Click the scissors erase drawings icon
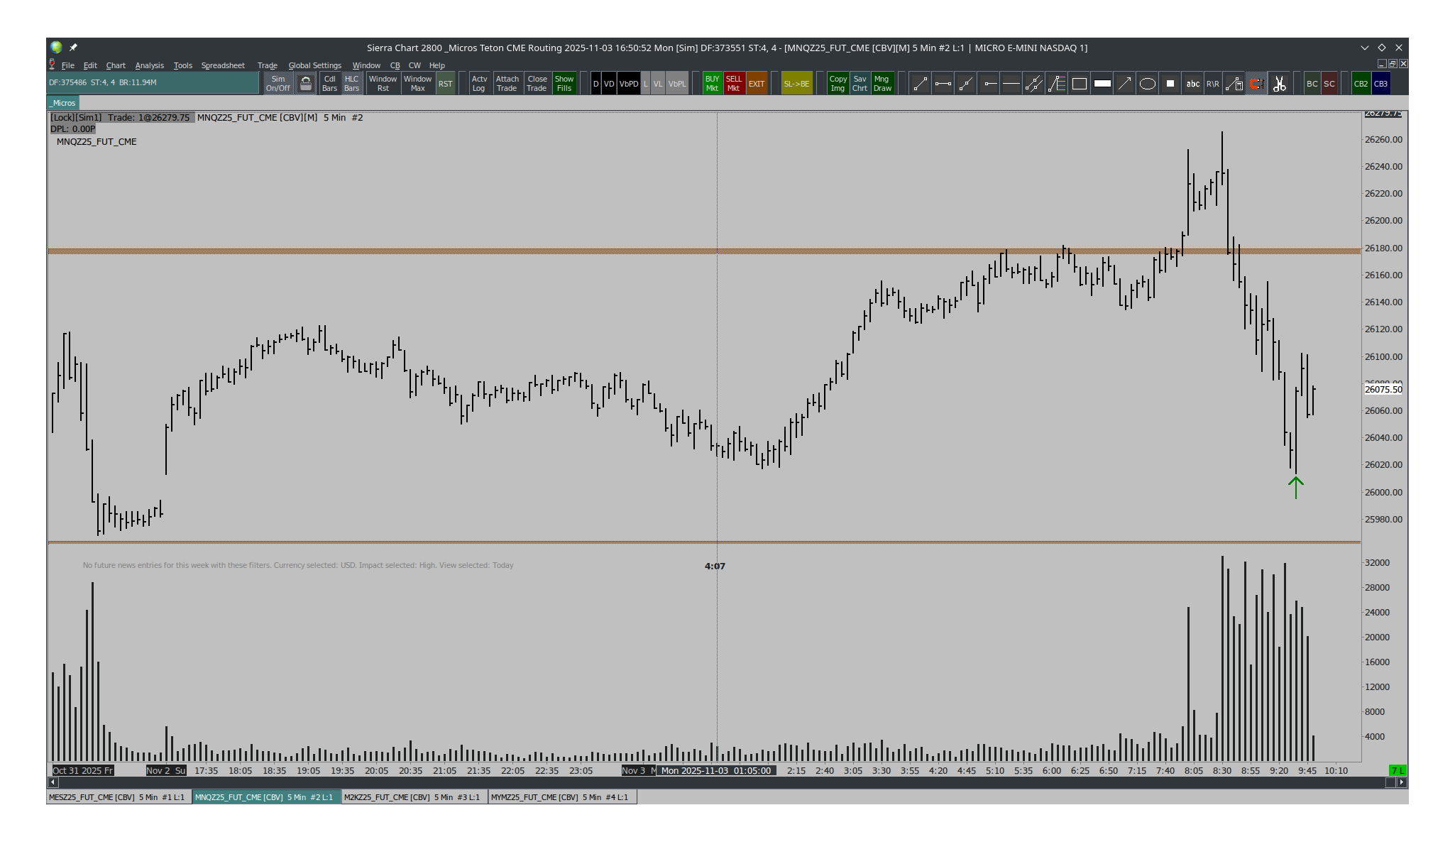This screenshot has height=859, width=1455. pyautogui.click(x=1279, y=84)
